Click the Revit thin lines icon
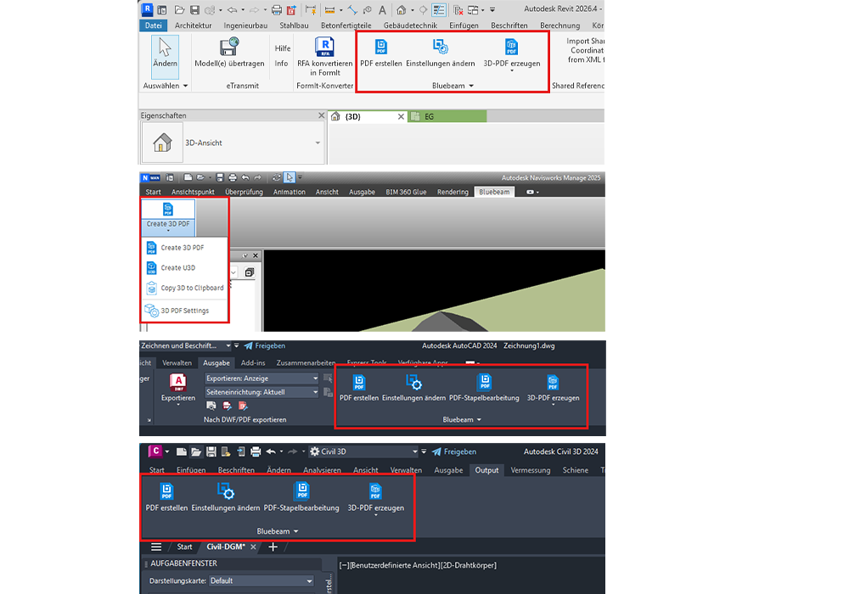 pos(439,9)
